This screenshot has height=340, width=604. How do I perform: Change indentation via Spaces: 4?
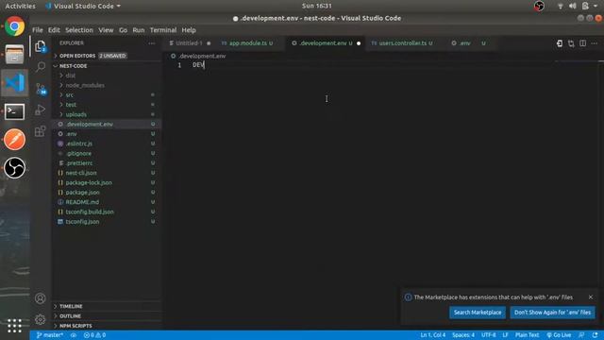point(463,335)
